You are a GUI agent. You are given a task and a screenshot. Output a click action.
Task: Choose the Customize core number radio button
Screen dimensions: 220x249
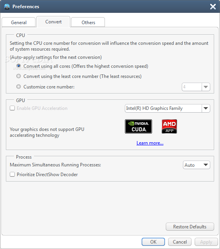(19, 87)
